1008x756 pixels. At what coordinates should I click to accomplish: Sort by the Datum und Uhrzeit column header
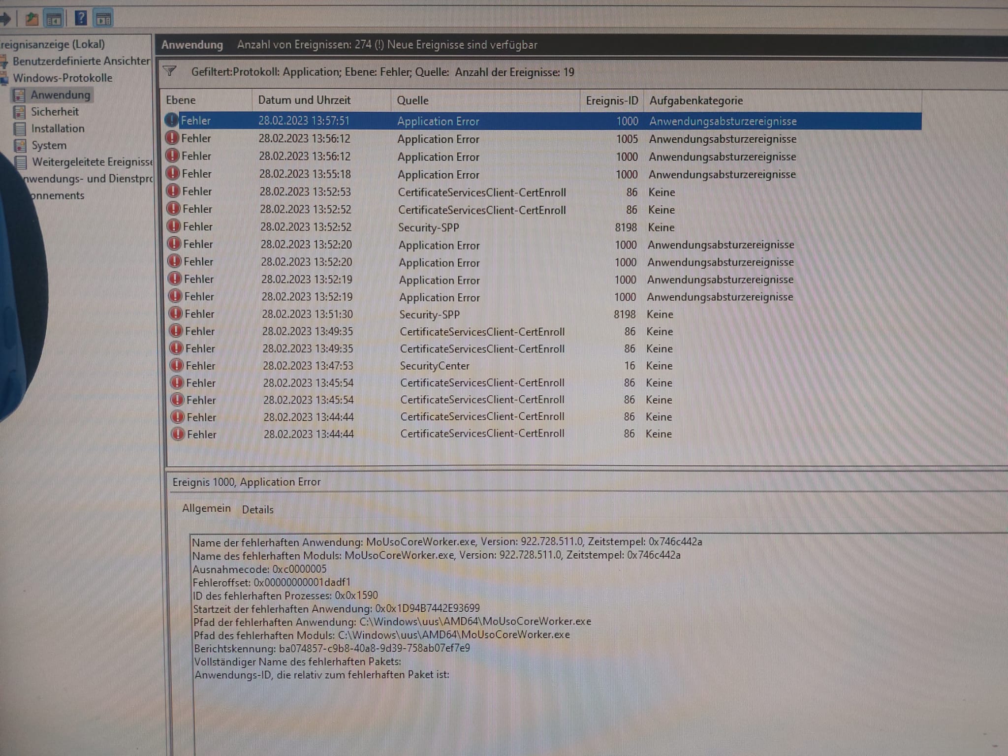(304, 100)
